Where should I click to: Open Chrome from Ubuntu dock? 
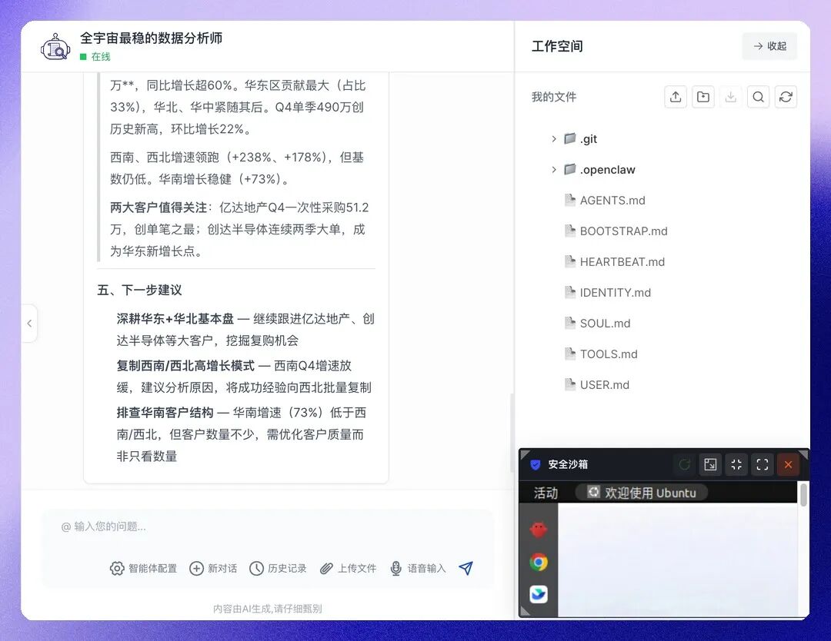[539, 562]
